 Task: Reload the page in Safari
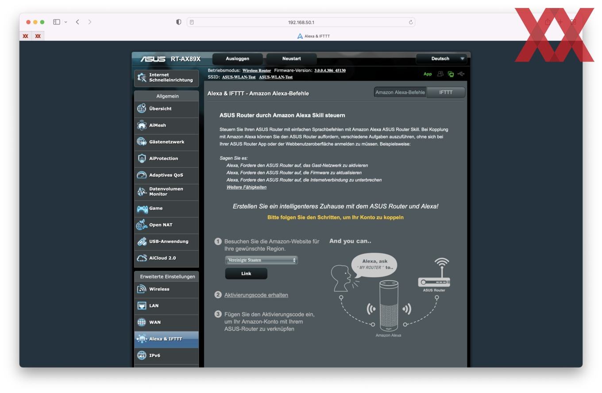point(411,22)
